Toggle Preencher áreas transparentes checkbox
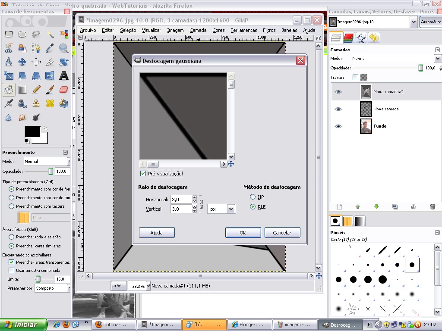 12,262
